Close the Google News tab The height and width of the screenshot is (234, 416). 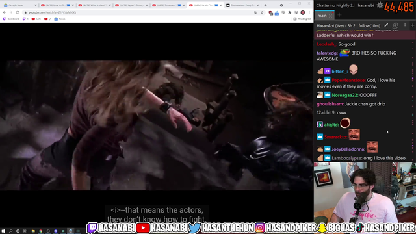[36, 5]
